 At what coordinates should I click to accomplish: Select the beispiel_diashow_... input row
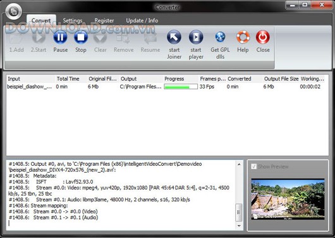point(30,87)
